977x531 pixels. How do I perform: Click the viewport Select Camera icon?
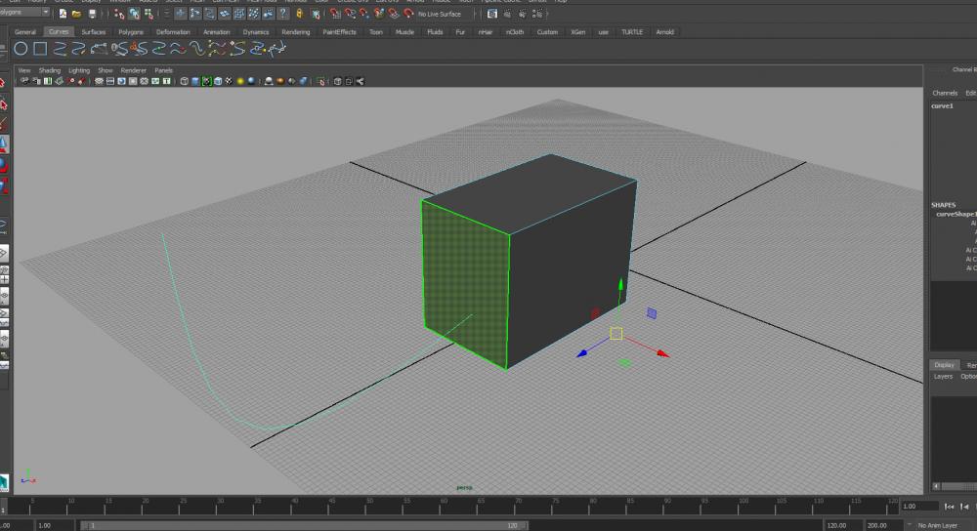[25, 82]
